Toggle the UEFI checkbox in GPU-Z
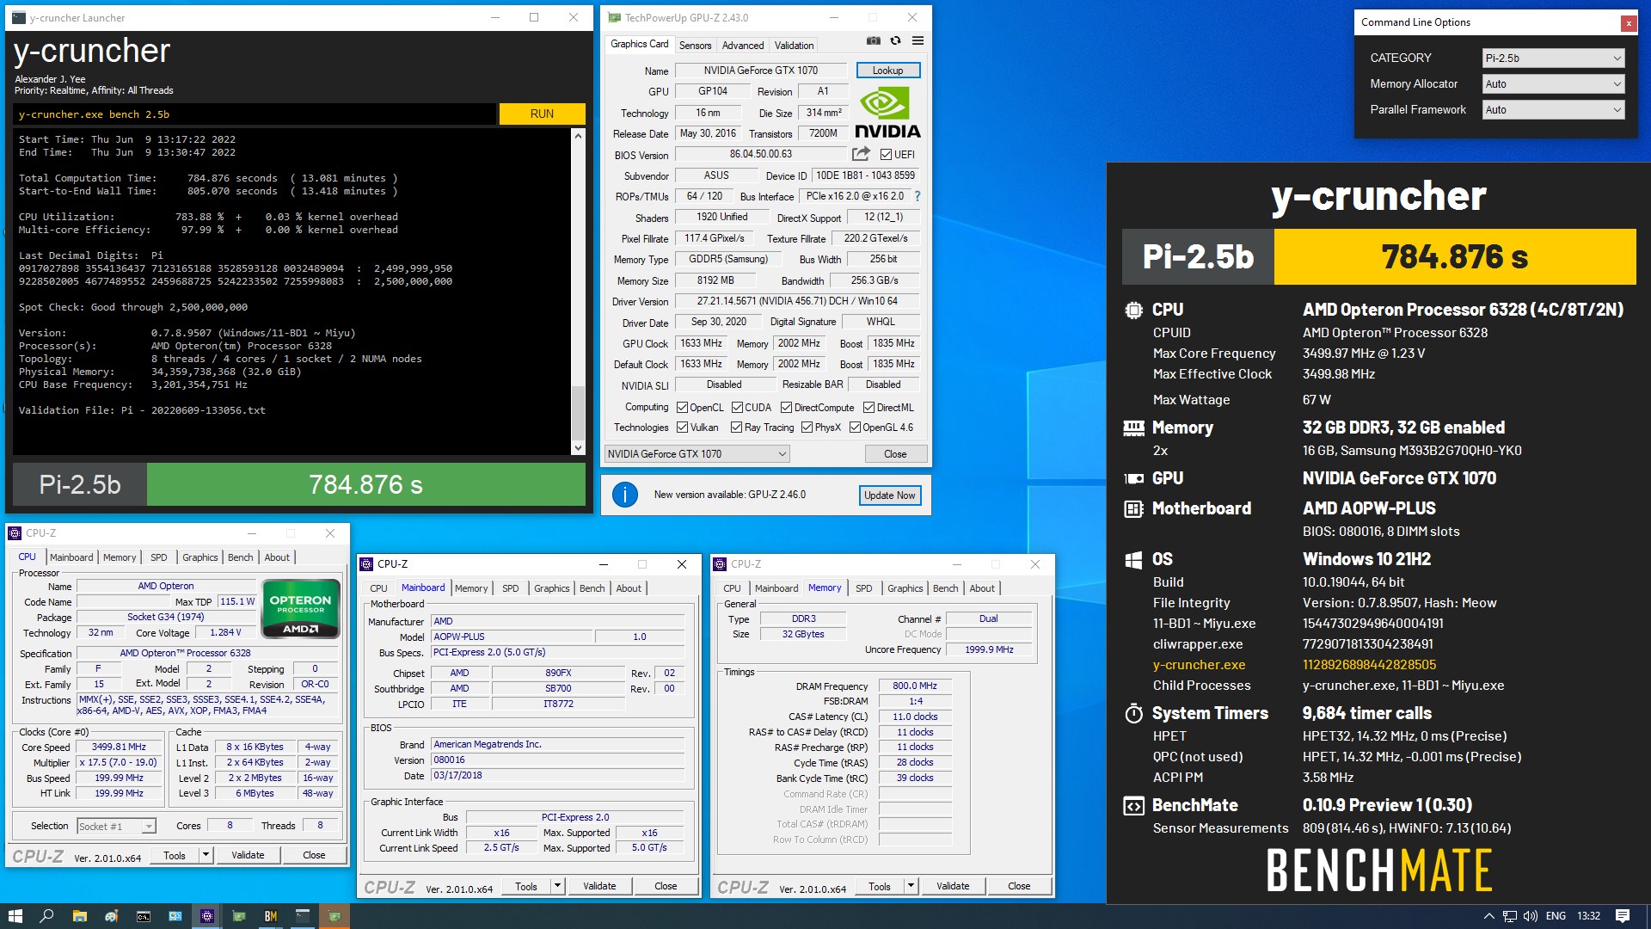This screenshot has height=929, width=1651. tap(886, 155)
